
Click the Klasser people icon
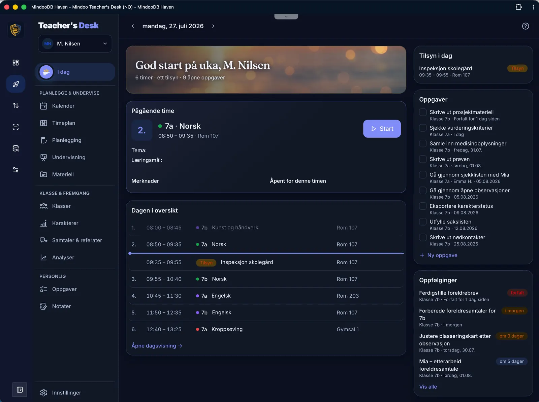pyautogui.click(x=43, y=206)
